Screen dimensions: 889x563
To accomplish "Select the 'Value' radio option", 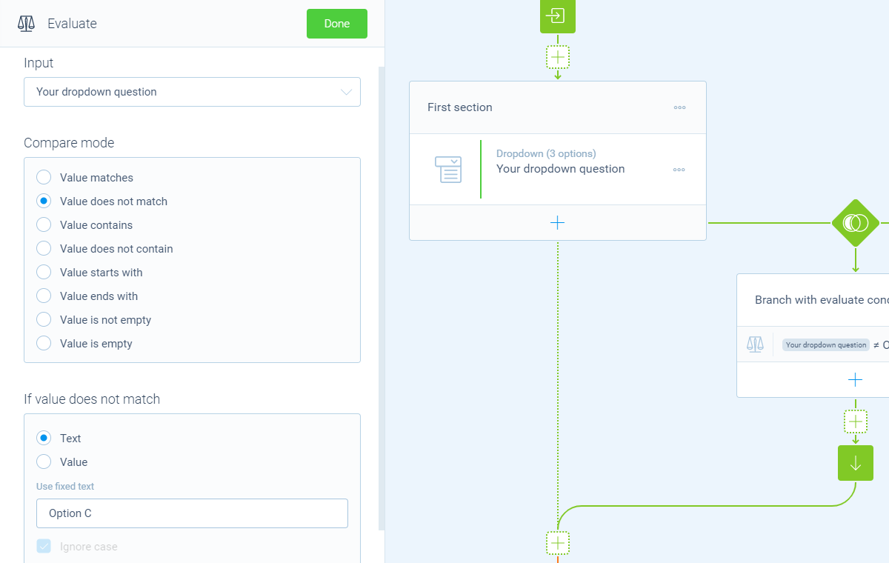I will [44, 462].
